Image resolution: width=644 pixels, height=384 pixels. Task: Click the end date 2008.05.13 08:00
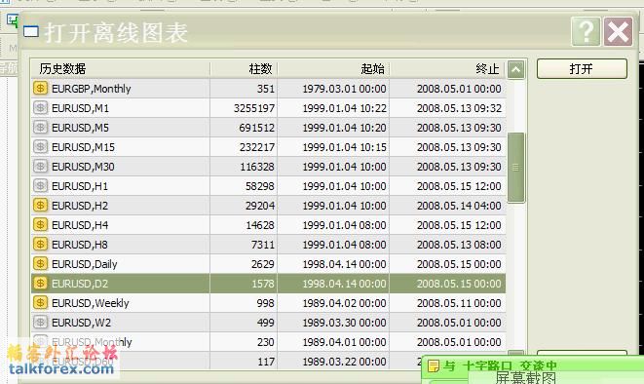tap(459, 245)
